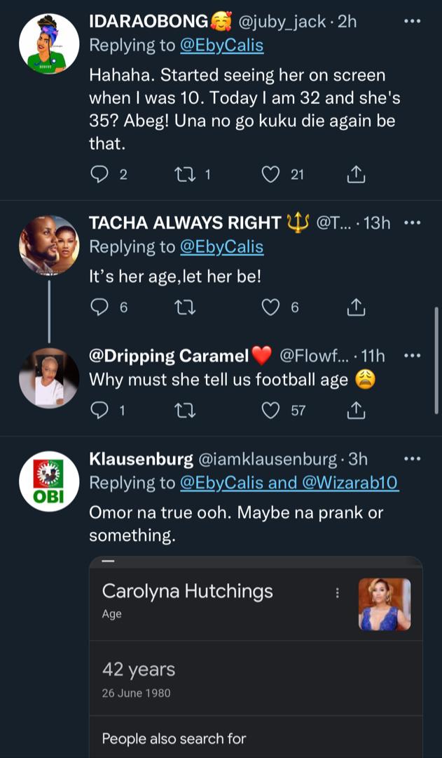442x758 pixels.
Task: Open more options on IDARAOBONG's tweet
Action: pos(413,22)
